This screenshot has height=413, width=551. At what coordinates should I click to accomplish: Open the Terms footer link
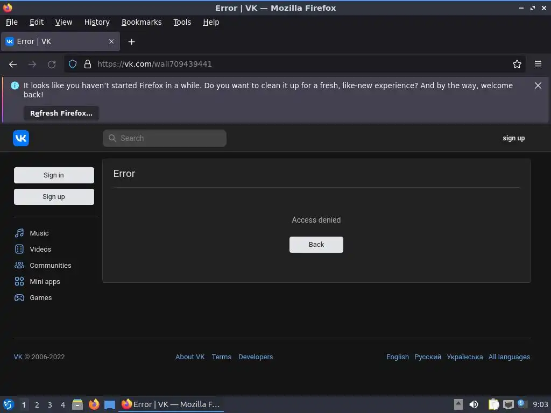(221, 357)
